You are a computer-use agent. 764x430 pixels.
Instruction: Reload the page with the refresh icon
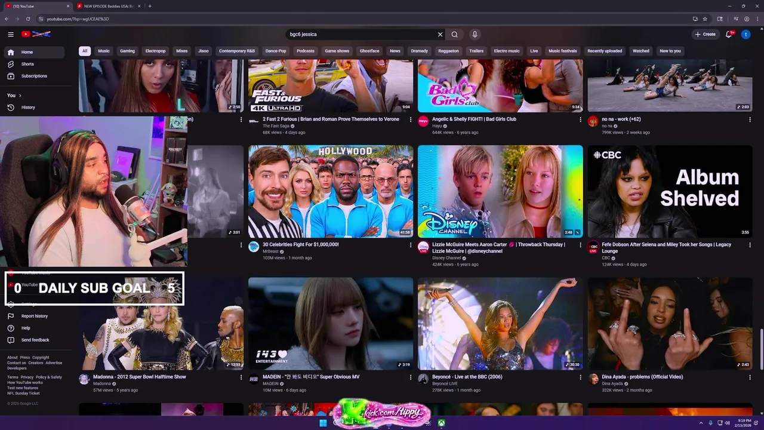tap(28, 19)
